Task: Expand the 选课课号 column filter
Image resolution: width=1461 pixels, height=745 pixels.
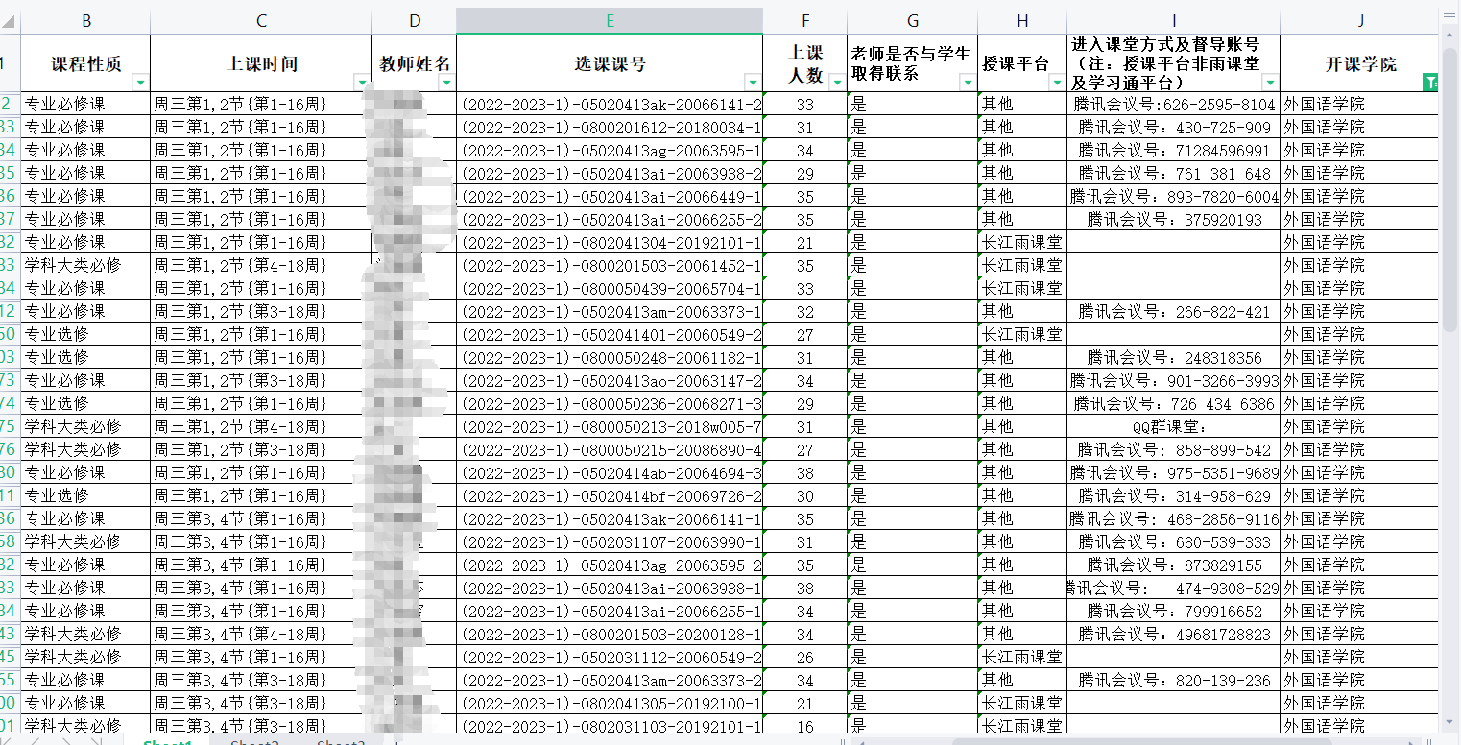Action: [754, 84]
